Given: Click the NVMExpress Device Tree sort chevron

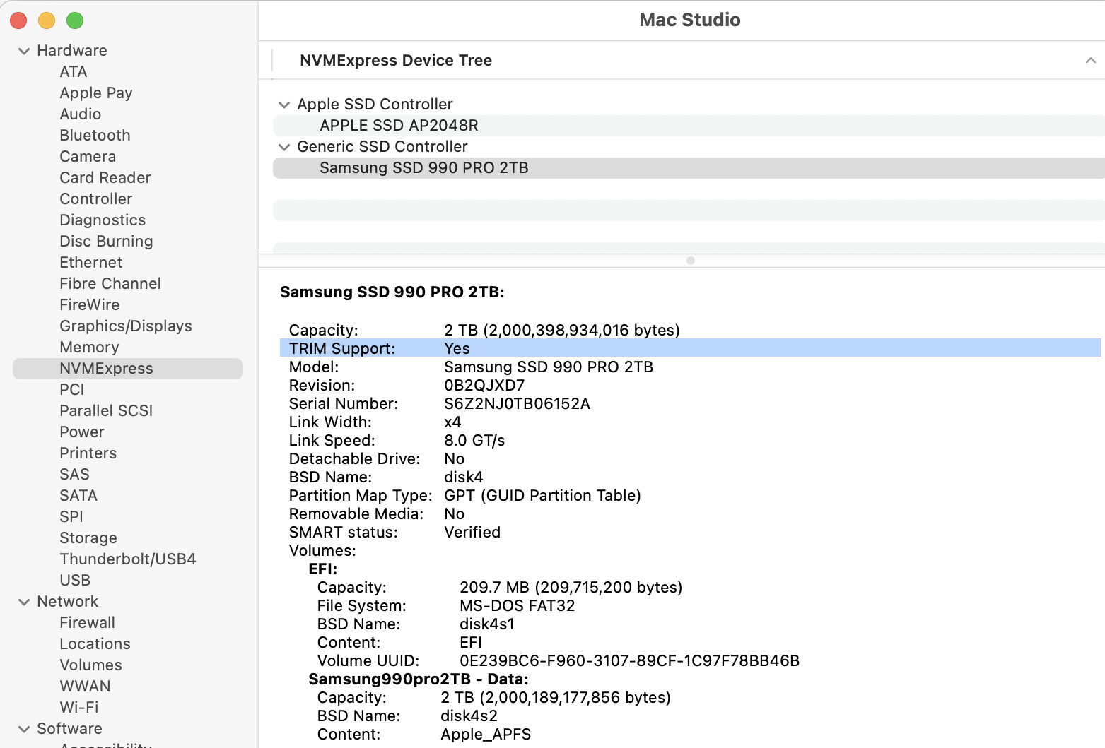Looking at the screenshot, I should tap(1091, 61).
